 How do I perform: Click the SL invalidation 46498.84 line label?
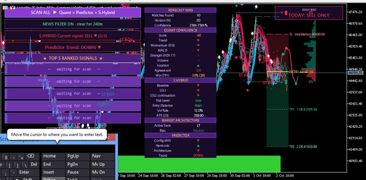click(x=307, y=34)
